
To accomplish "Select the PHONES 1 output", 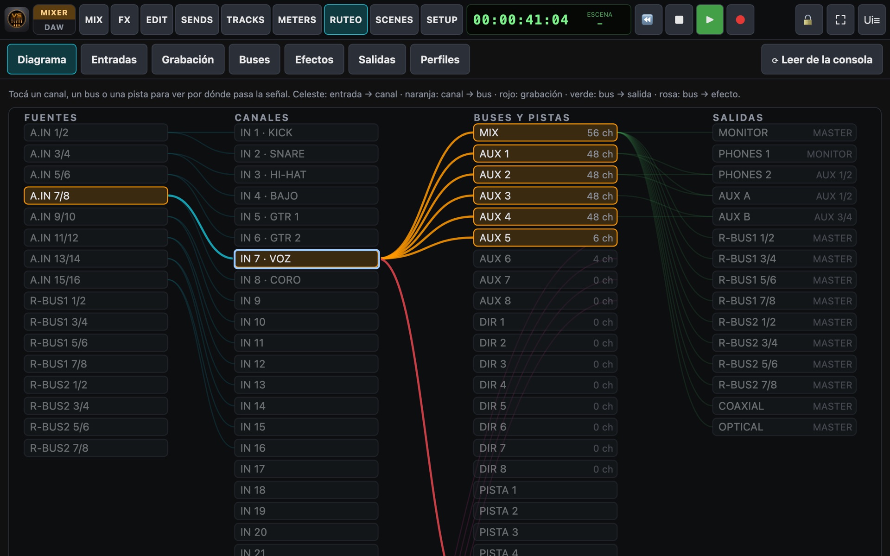I will [784, 153].
